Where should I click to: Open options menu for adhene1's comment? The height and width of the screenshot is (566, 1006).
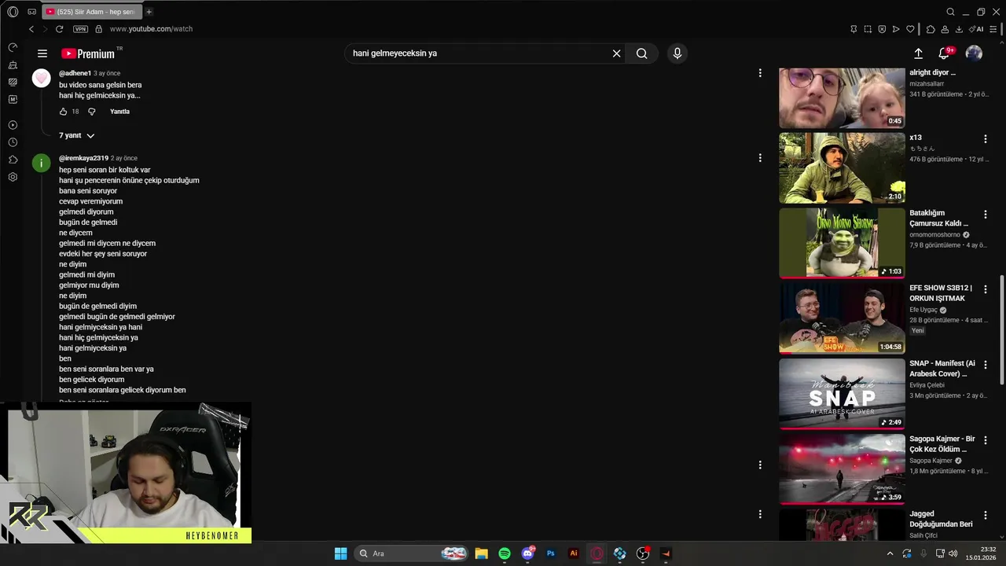click(x=760, y=73)
